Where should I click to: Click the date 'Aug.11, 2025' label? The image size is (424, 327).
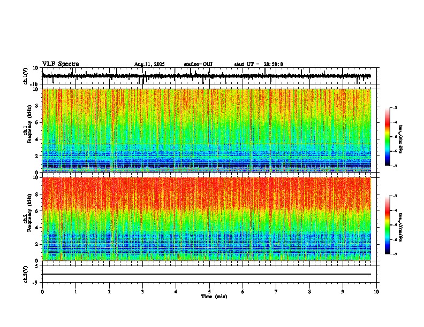click(149, 64)
